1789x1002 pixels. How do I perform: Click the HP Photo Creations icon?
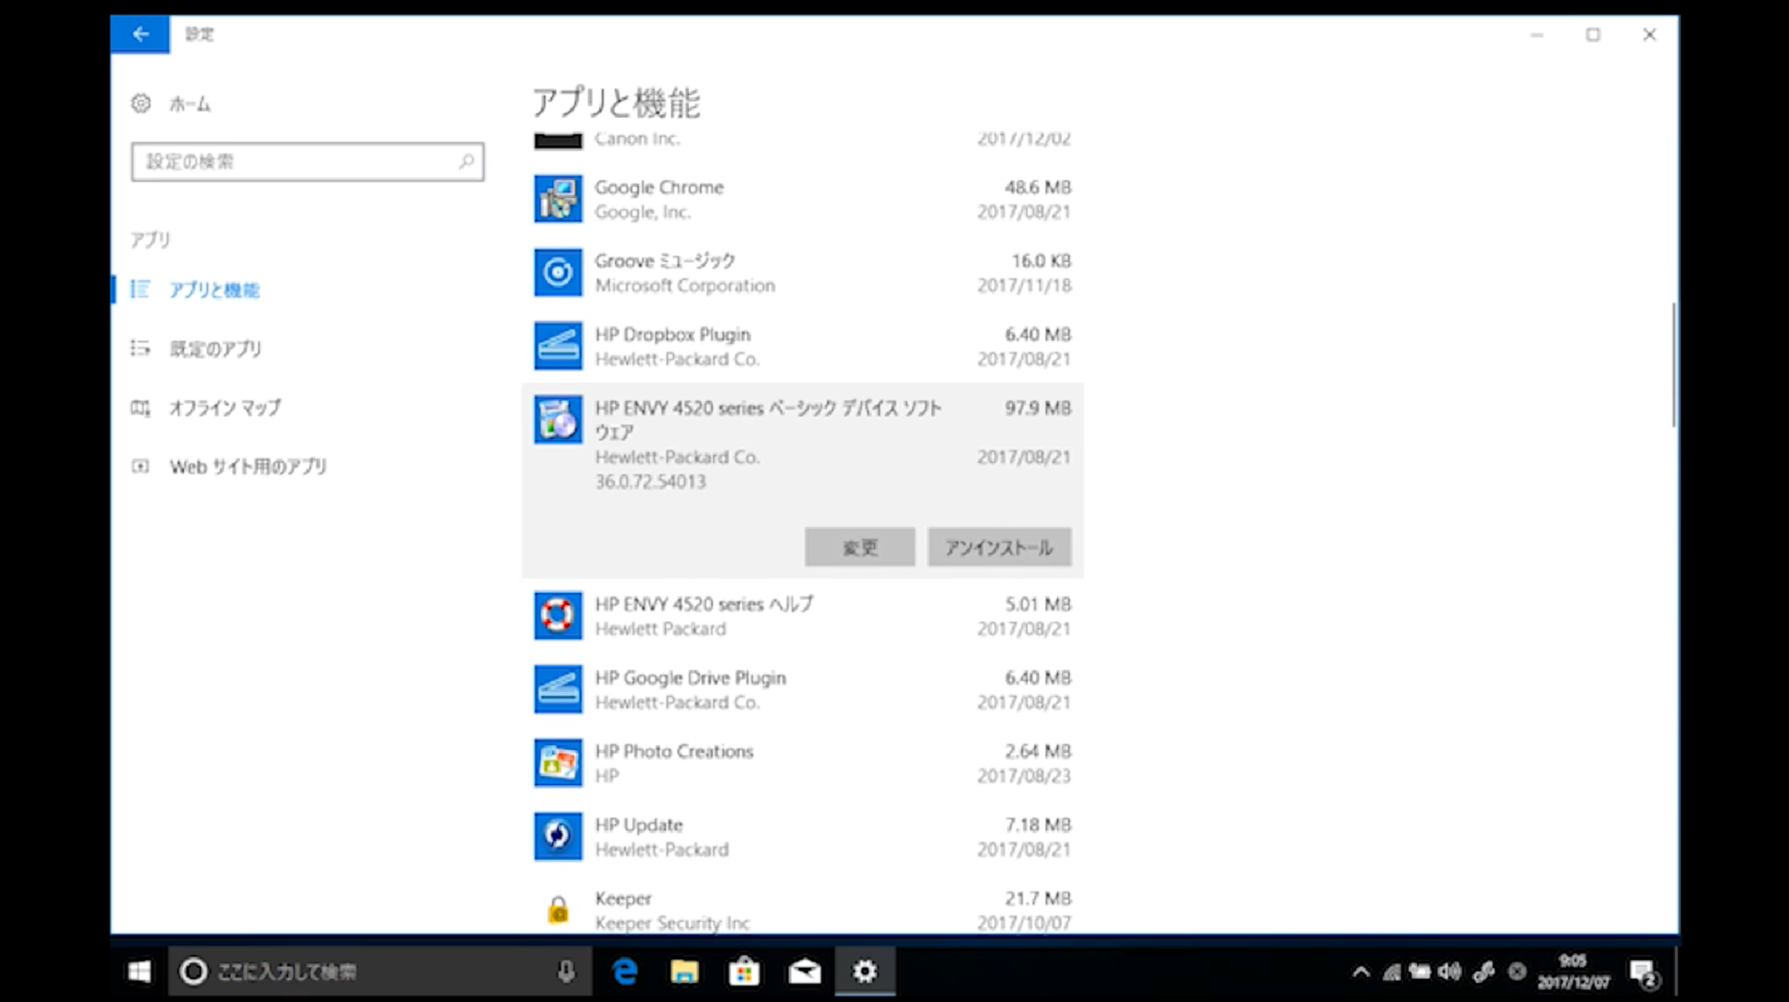(x=557, y=763)
